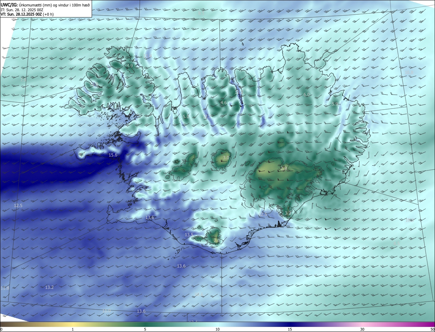This screenshot has width=435, height=332.
Task: Click the 5.0 value label
Action: (x=186, y=116)
